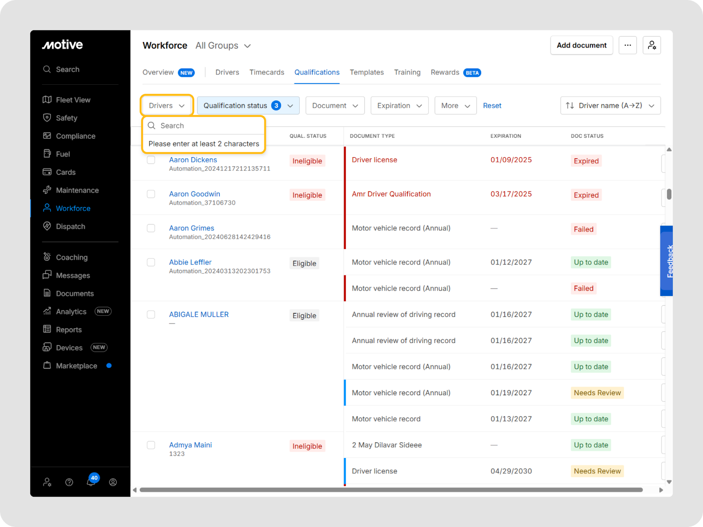Open the Driver name sort dropdown
Viewport: 703px width, 527px height.
tap(610, 105)
